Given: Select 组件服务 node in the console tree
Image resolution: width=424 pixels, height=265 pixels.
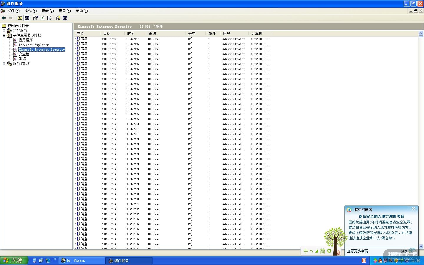Looking at the screenshot, I should pyautogui.click(x=20, y=31).
